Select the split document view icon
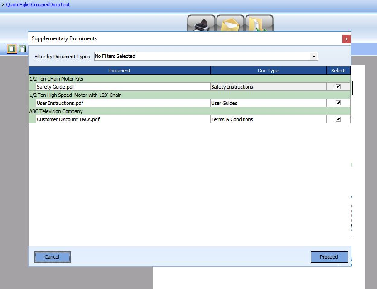This screenshot has width=377, height=289. coord(22,49)
